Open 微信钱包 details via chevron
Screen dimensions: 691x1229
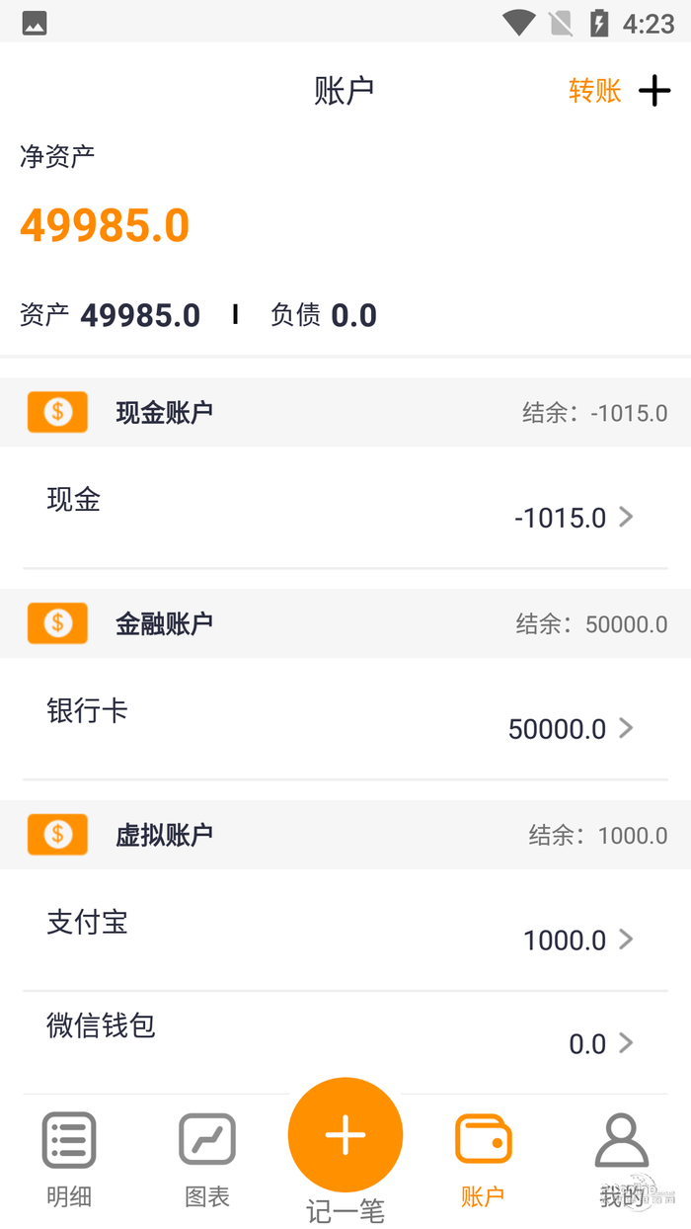click(x=626, y=1042)
